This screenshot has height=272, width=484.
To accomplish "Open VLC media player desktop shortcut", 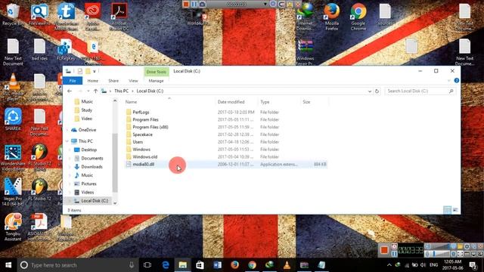I will (13, 88).
